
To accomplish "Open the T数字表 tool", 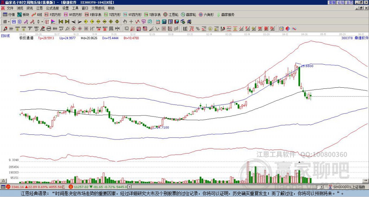I will coord(152,14).
